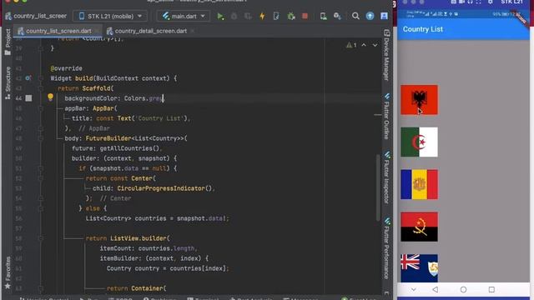Tap the Country List app bar title
The width and height of the screenshot is (534, 300).
pos(423,29)
